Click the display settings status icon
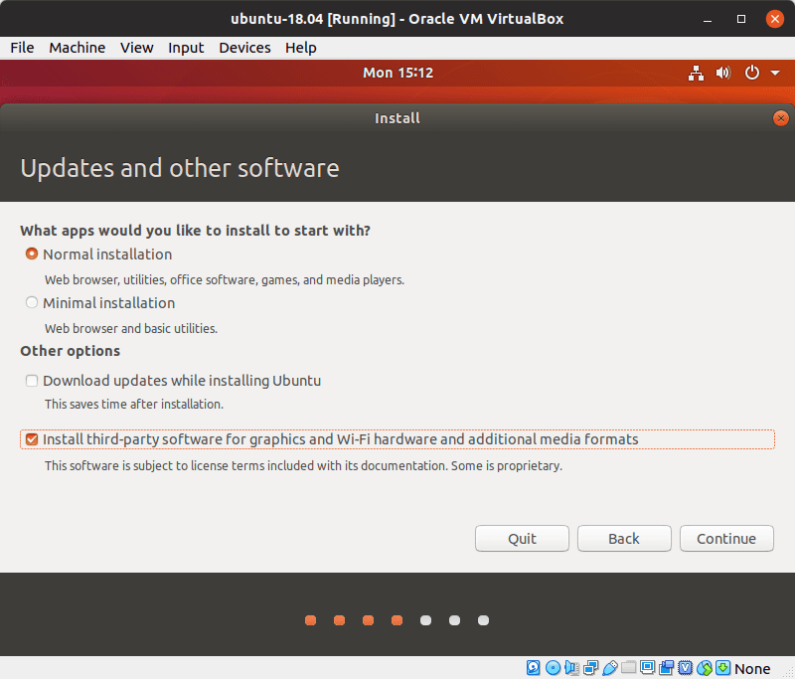The height and width of the screenshot is (679, 795). click(648, 667)
